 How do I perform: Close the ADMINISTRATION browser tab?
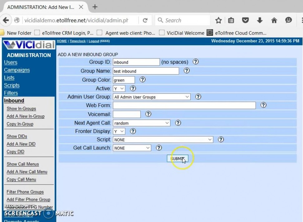81,7
